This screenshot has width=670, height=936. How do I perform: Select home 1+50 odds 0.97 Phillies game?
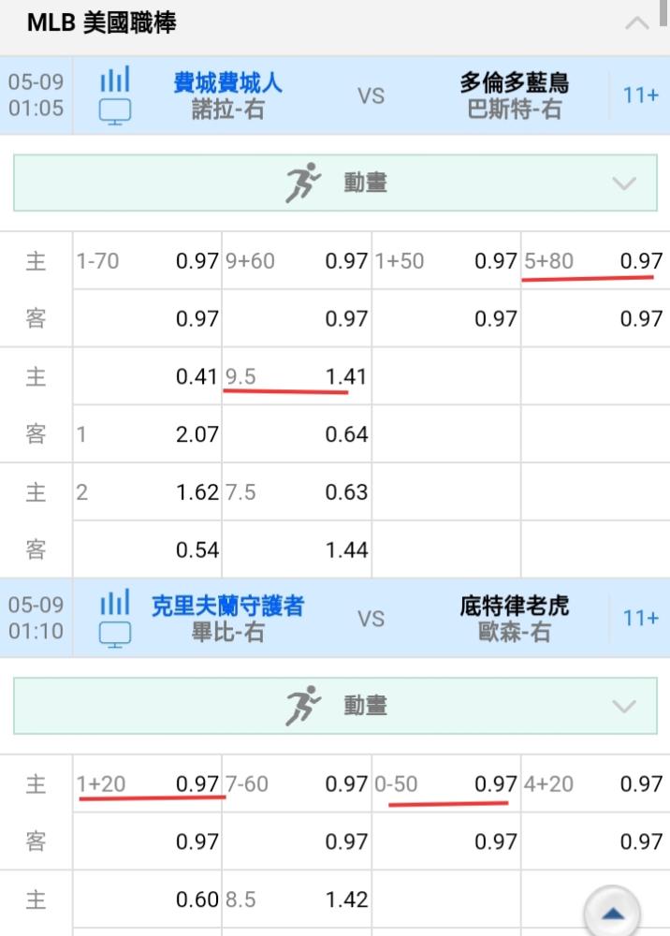coord(446,261)
